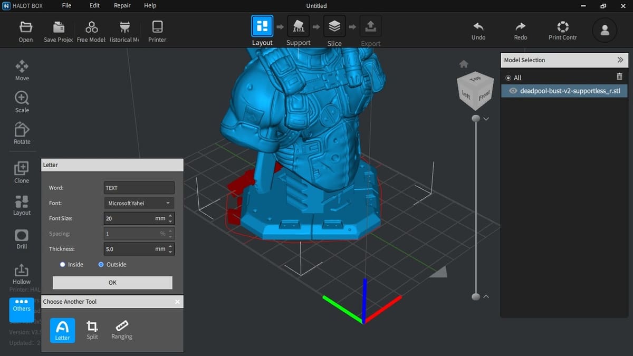The height and width of the screenshot is (356, 633).
Task: Select the Move tool
Action: pyautogui.click(x=22, y=70)
